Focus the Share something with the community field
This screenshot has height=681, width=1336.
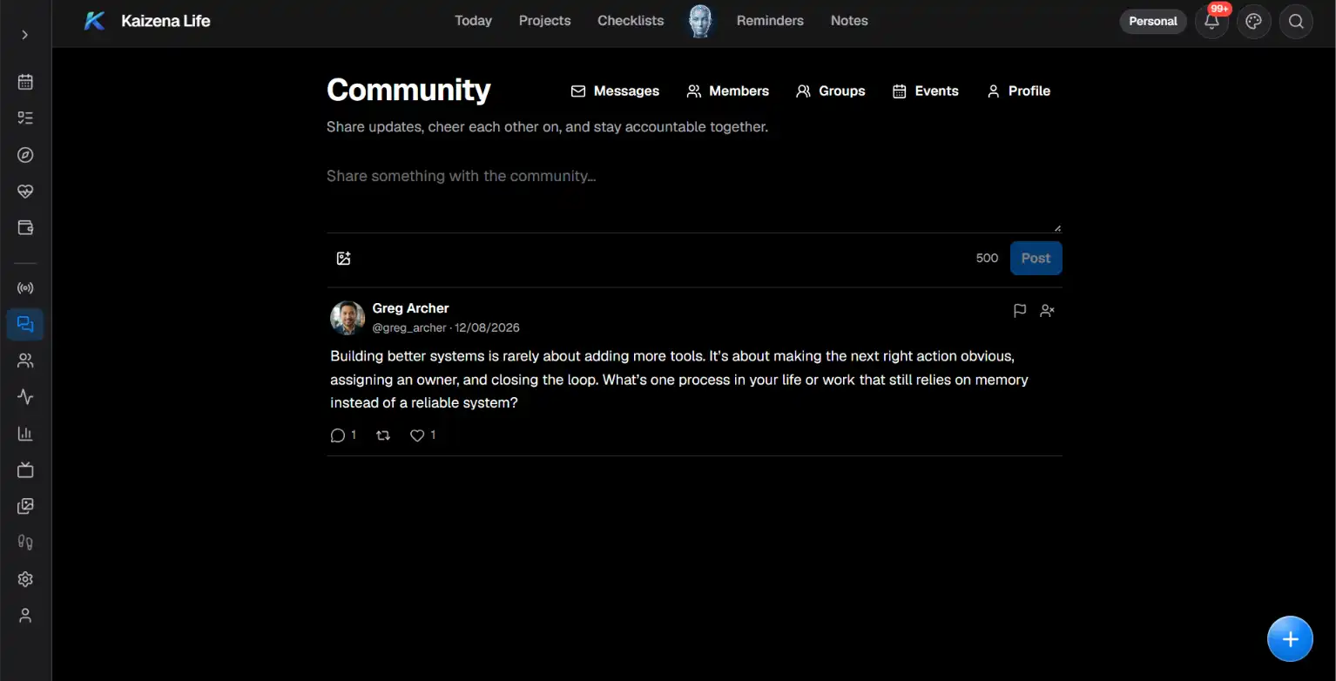[x=694, y=197]
